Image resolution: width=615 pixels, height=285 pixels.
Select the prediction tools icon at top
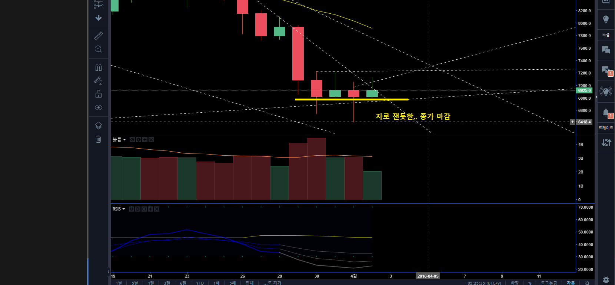point(99,4)
